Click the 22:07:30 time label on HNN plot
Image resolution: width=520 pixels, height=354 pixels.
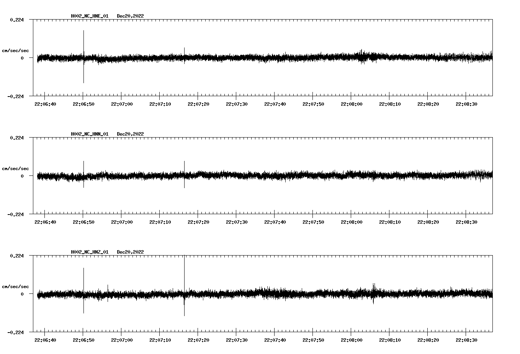237,222
